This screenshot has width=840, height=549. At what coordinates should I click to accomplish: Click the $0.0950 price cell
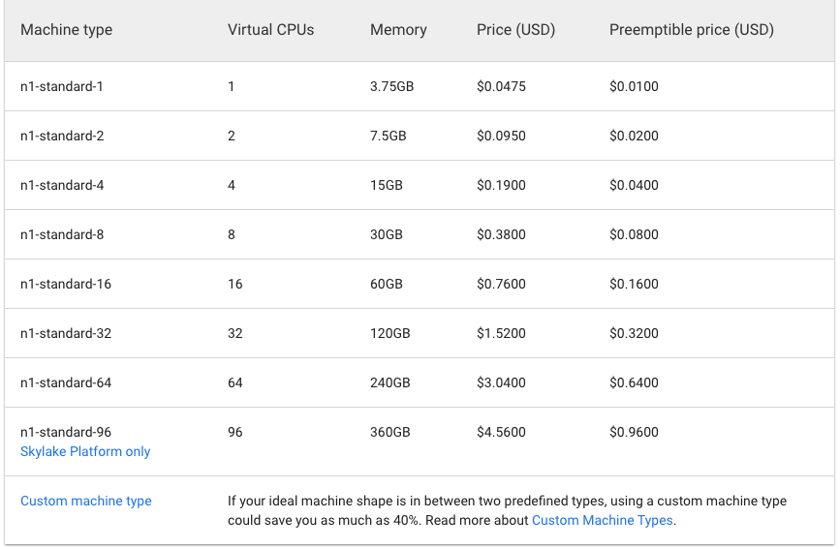tap(502, 136)
